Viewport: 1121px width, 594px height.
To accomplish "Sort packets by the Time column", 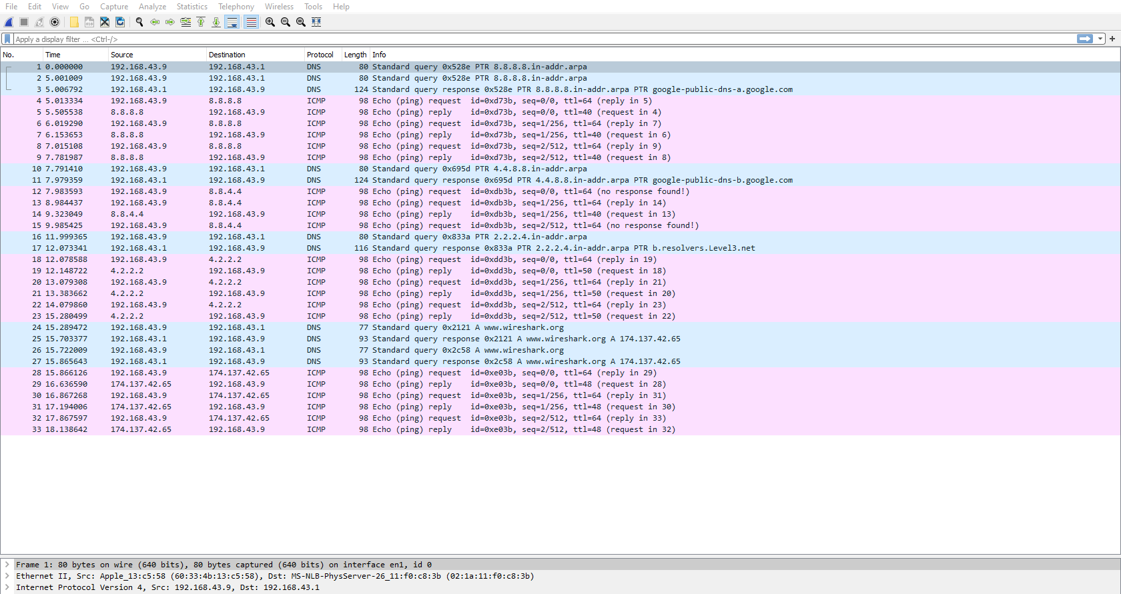I will click(75, 55).
